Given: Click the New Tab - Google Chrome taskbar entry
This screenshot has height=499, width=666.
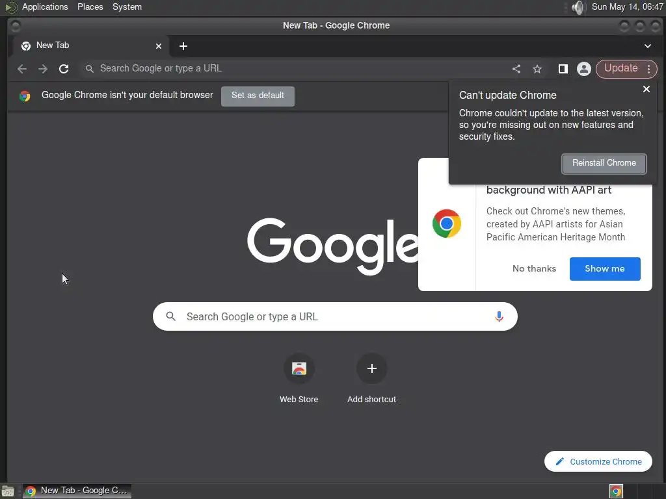Looking at the screenshot, I should [x=77, y=491].
